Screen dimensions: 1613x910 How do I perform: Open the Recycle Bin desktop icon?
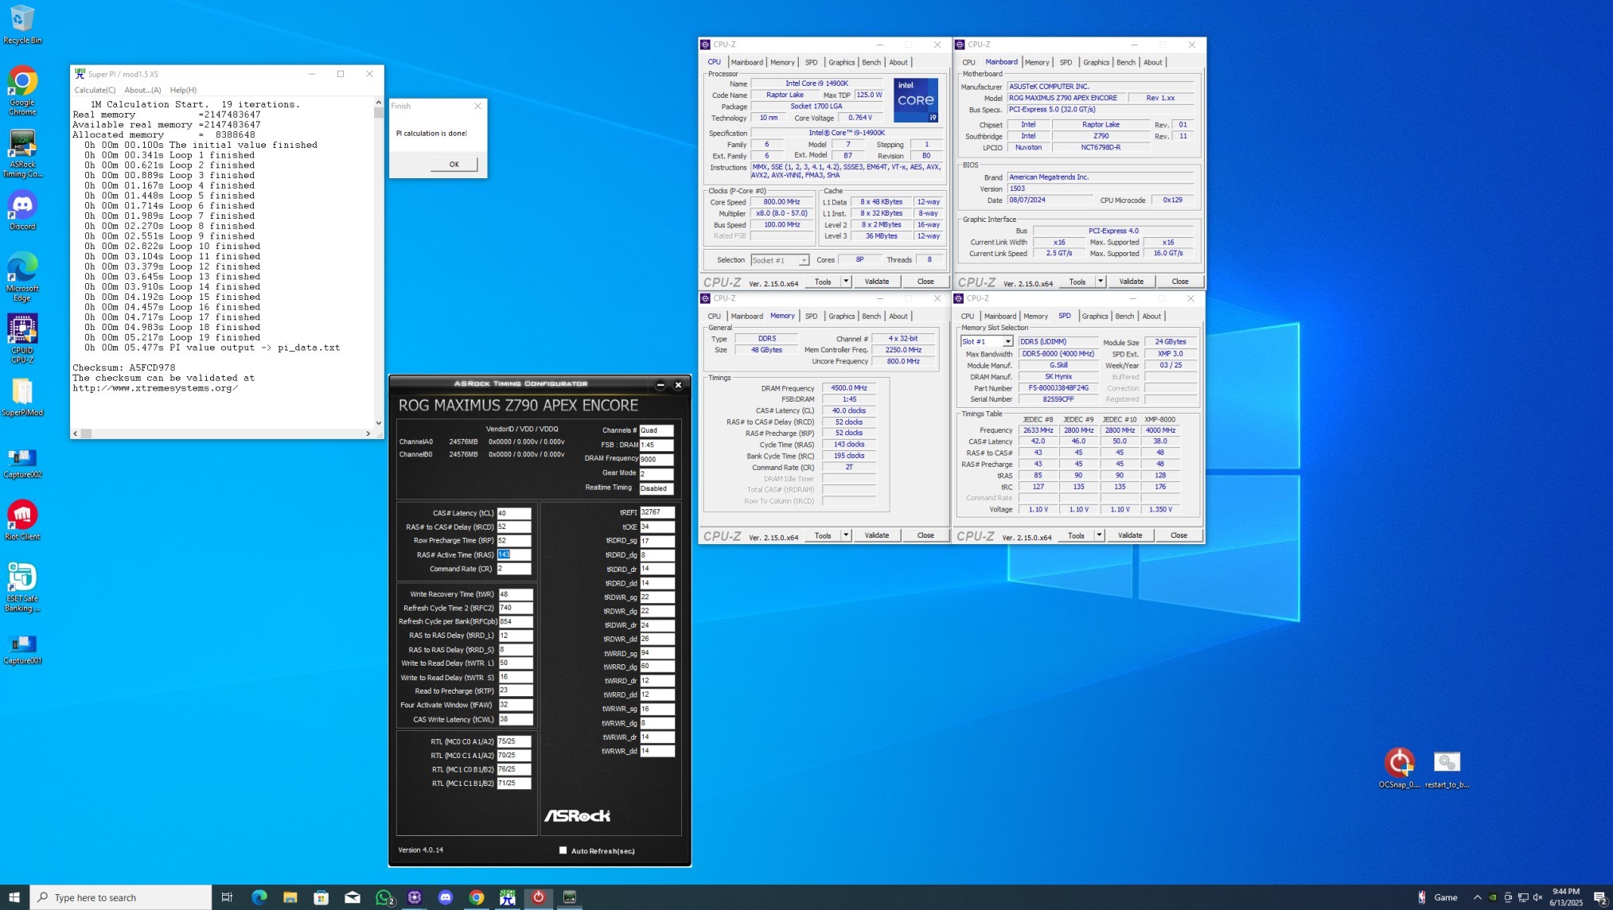click(x=22, y=24)
